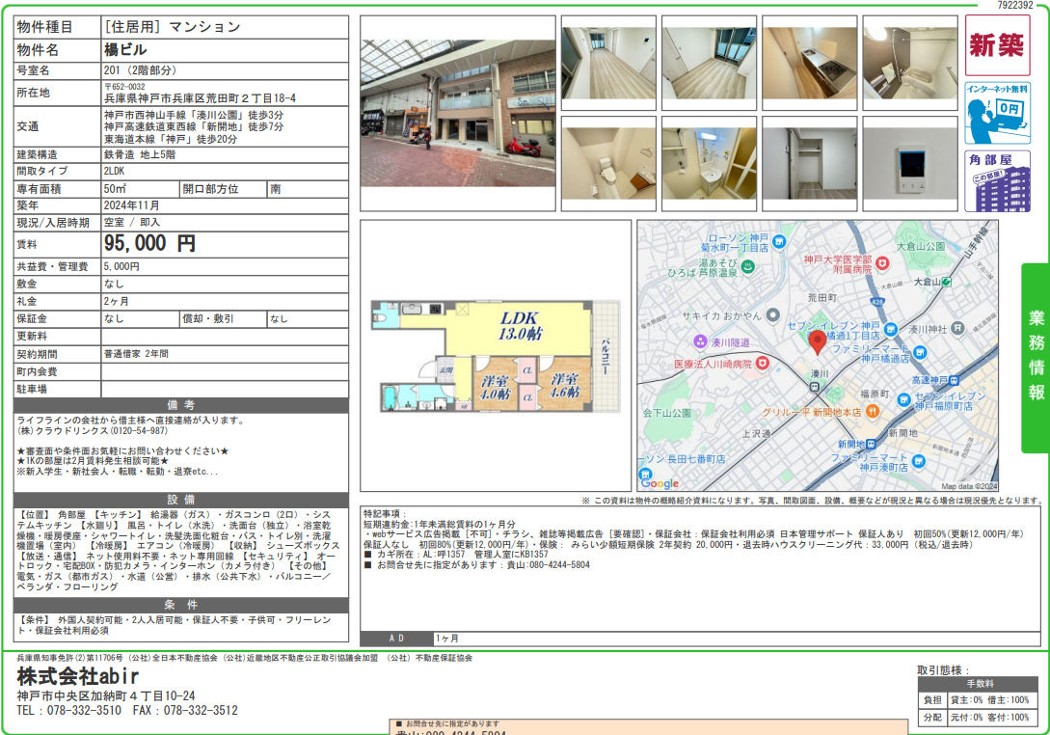Click the listing number 7922392

point(1015,6)
